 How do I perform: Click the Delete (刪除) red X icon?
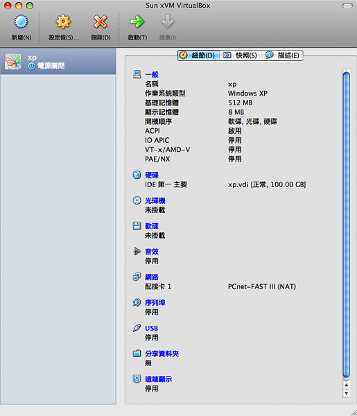pyautogui.click(x=101, y=21)
